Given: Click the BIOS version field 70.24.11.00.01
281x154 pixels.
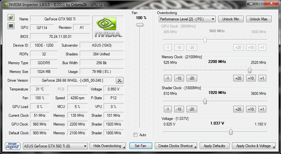Looking at the screenshot, I should (60, 36).
